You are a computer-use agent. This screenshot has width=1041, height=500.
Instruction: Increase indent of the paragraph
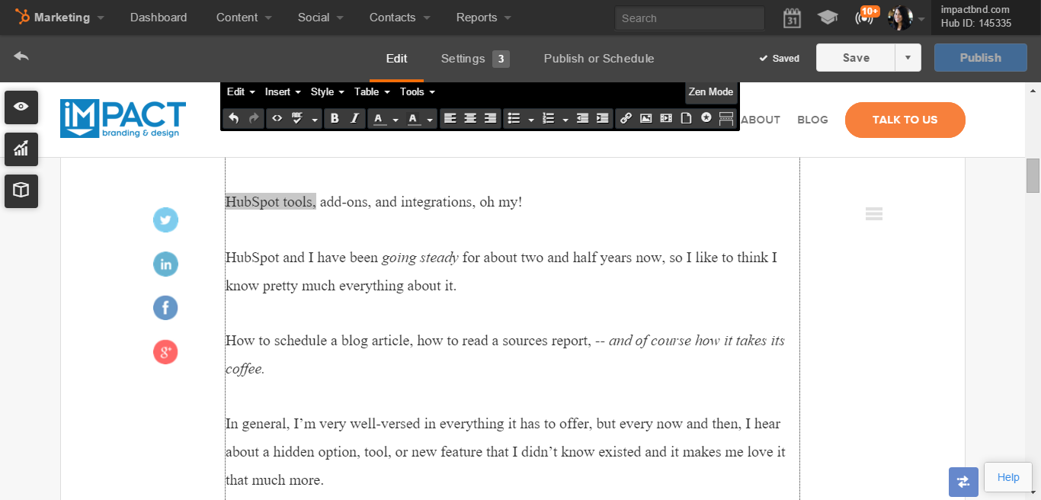tap(602, 118)
